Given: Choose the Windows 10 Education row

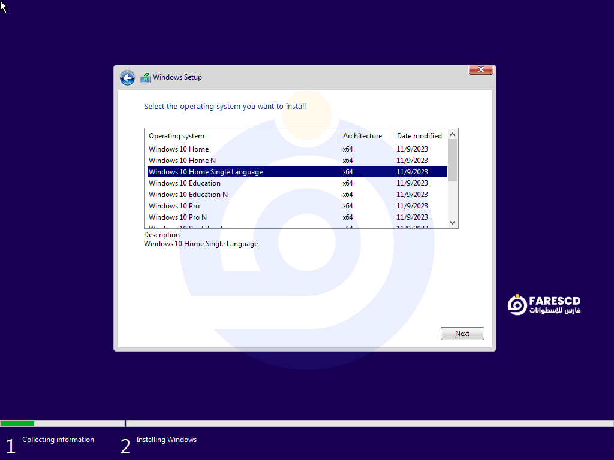Looking at the screenshot, I should 297,183.
